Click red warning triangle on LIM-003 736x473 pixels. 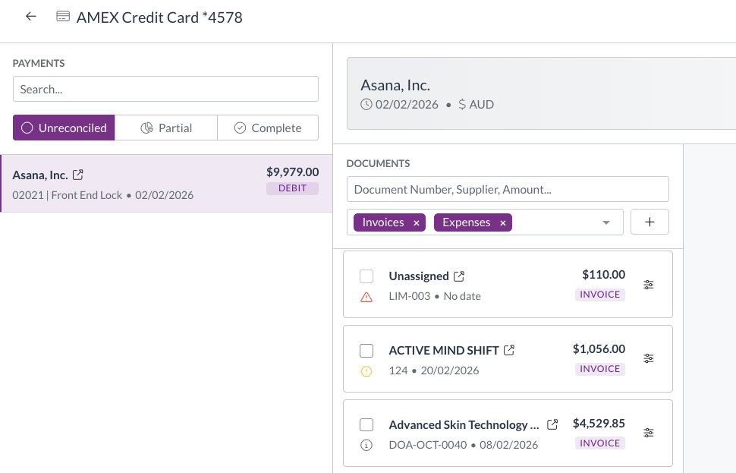pyautogui.click(x=366, y=297)
